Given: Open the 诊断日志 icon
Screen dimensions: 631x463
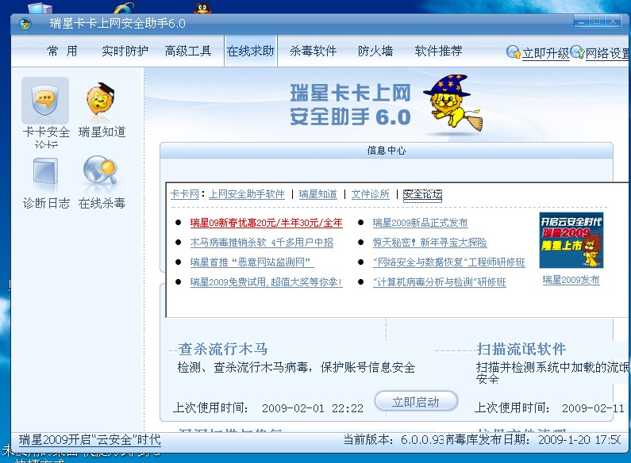Looking at the screenshot, I should (x=45, y=171).
